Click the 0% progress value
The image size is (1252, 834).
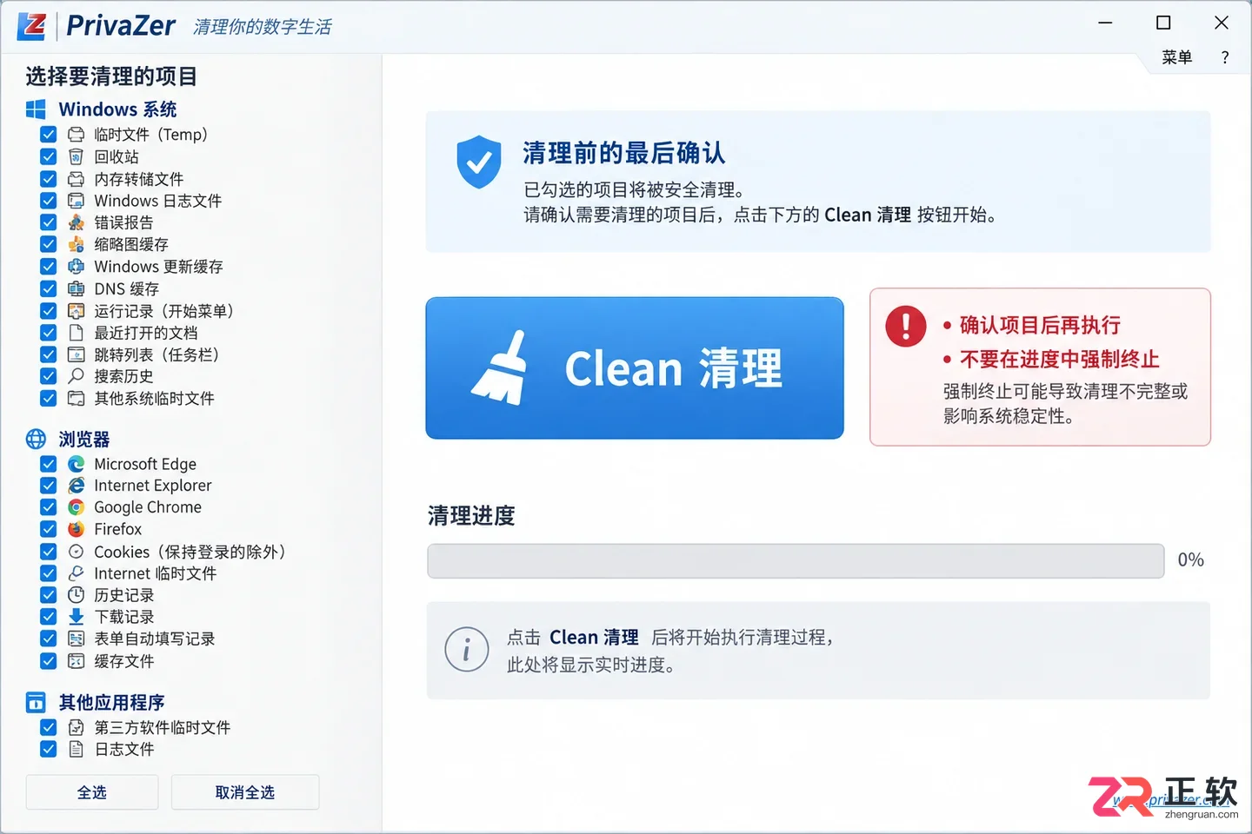click(x=1191, y=560)
